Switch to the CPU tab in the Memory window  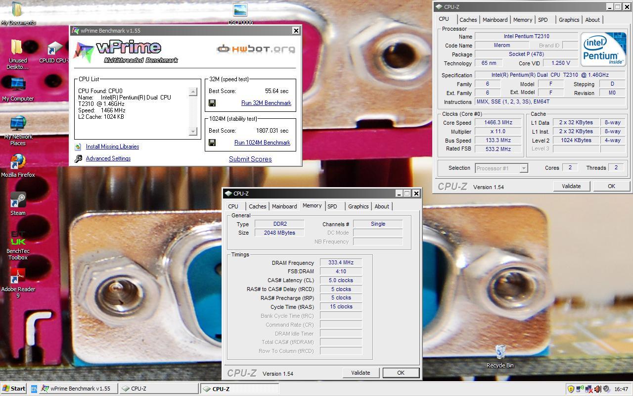233,206
